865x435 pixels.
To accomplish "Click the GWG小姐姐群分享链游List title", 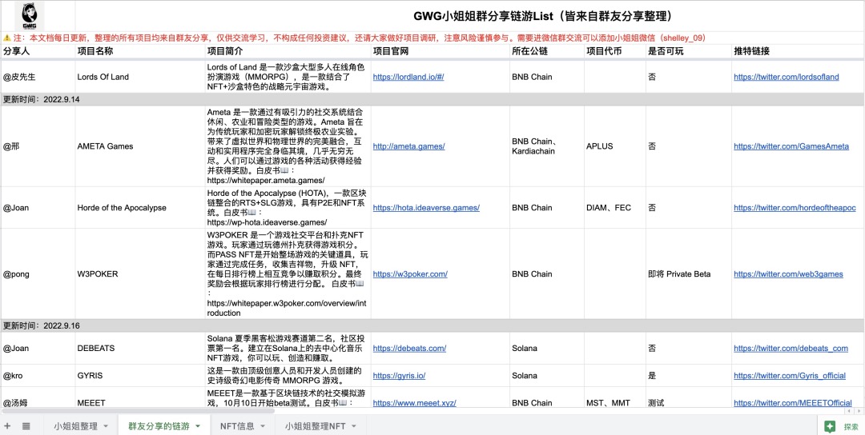I will (543, 16).
